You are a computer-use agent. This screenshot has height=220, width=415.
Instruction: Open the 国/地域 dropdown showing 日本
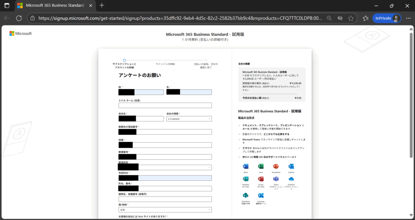click(165, 210)
